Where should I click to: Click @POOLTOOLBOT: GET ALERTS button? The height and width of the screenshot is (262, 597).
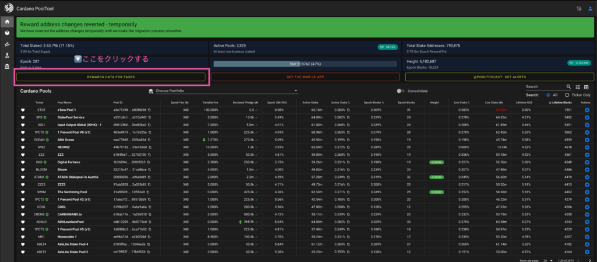(x=500, y=77)
